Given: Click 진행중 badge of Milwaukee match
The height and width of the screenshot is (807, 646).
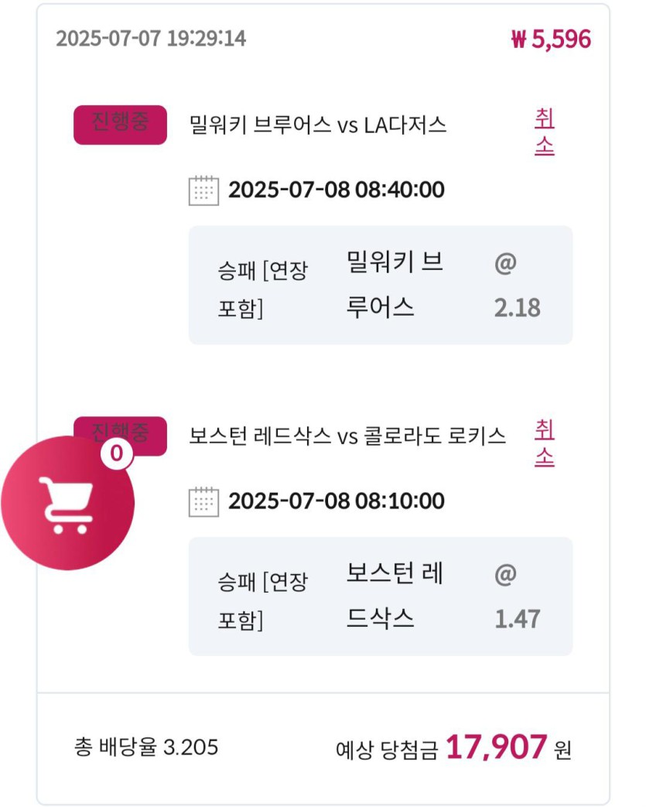Looking at the screenshot, I should [x=120, y=125].
